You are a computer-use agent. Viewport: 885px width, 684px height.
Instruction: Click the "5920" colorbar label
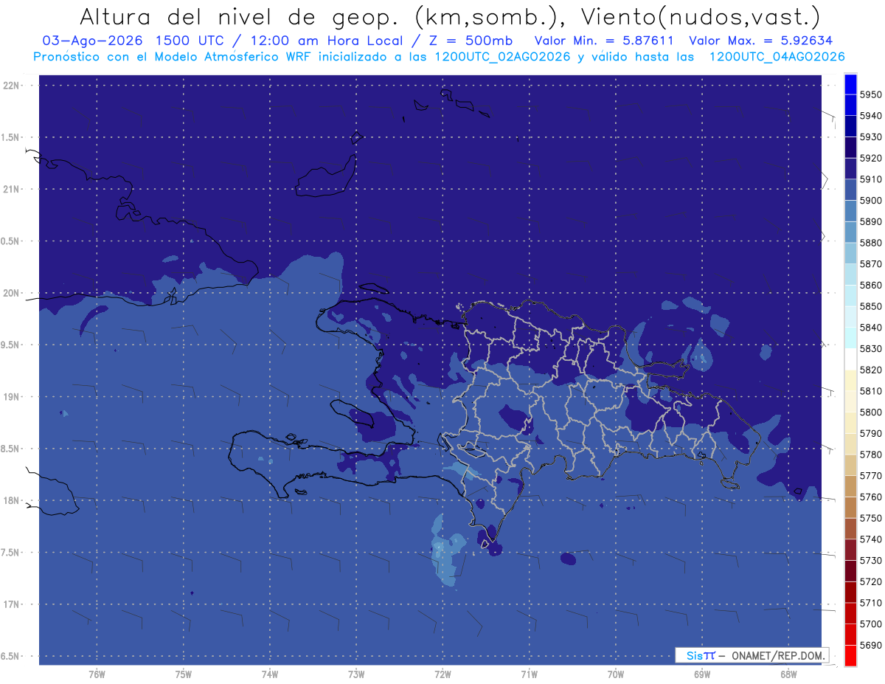point(871,158)
